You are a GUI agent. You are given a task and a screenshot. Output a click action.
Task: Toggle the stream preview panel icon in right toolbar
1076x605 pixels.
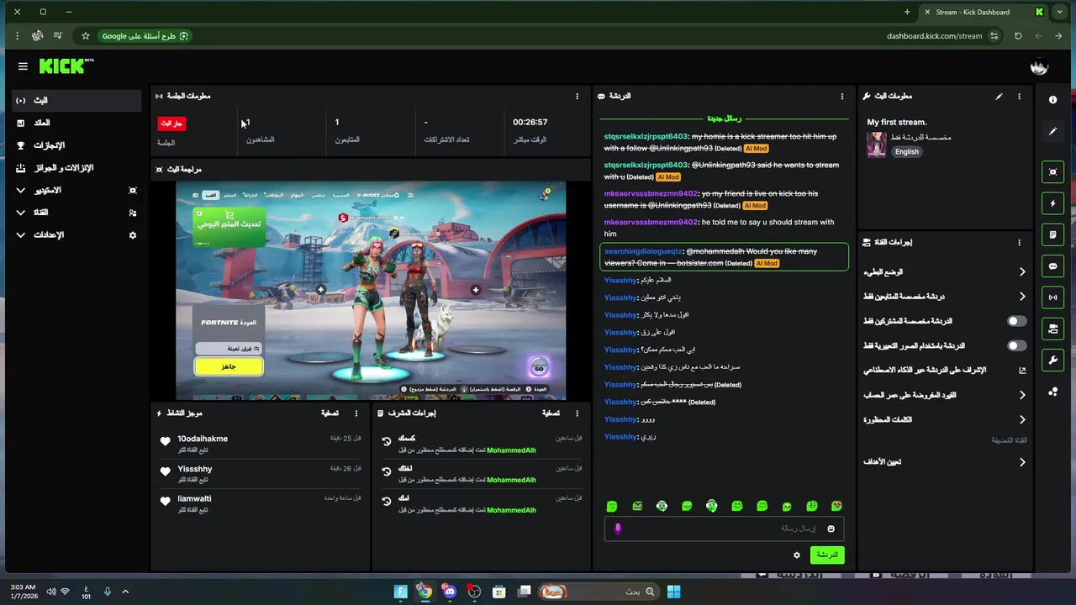coord(1052,172)
